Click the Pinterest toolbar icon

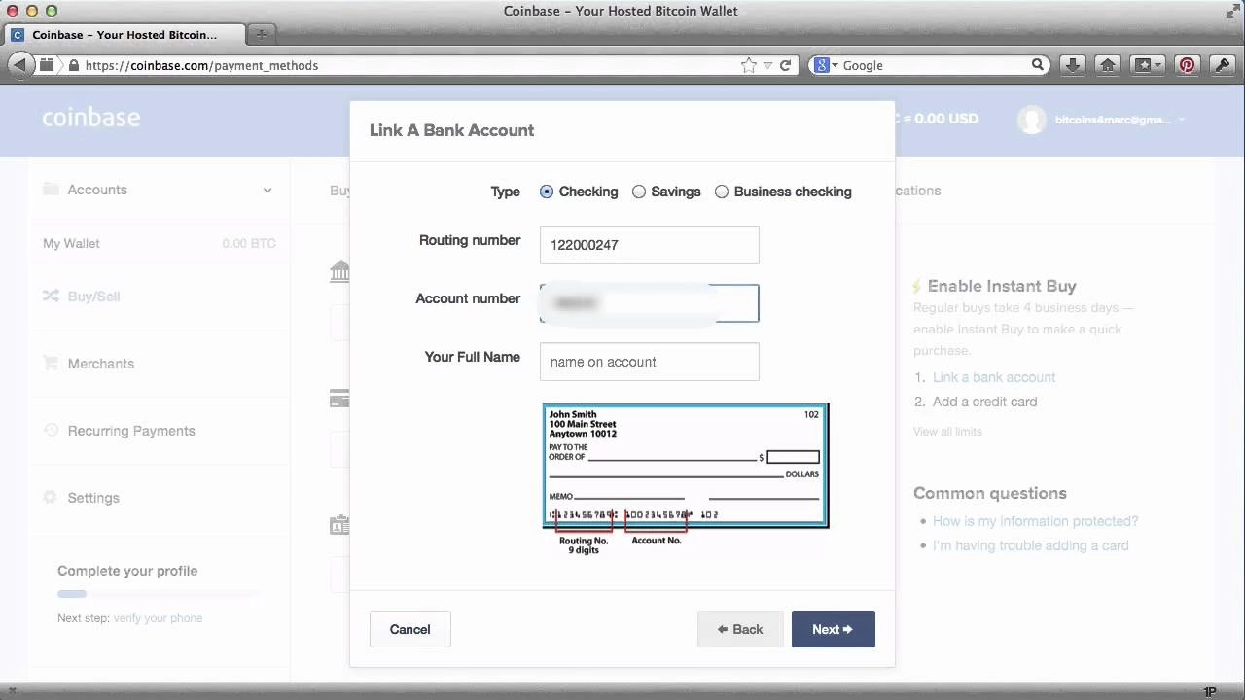click(1187, 65)
